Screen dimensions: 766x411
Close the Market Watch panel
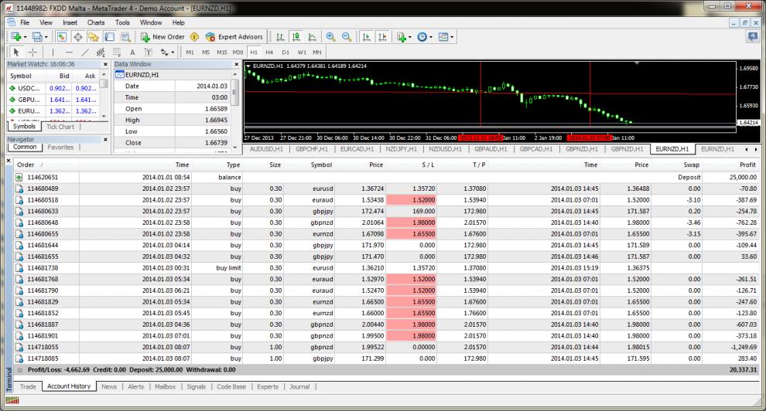104,64
